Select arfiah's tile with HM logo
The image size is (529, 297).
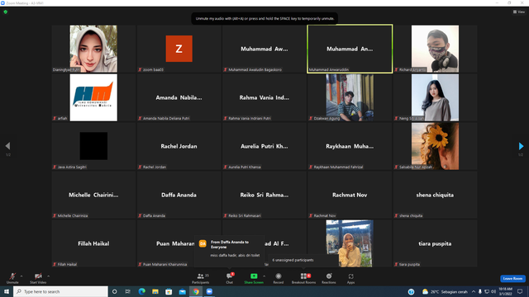tap(93, 97)
